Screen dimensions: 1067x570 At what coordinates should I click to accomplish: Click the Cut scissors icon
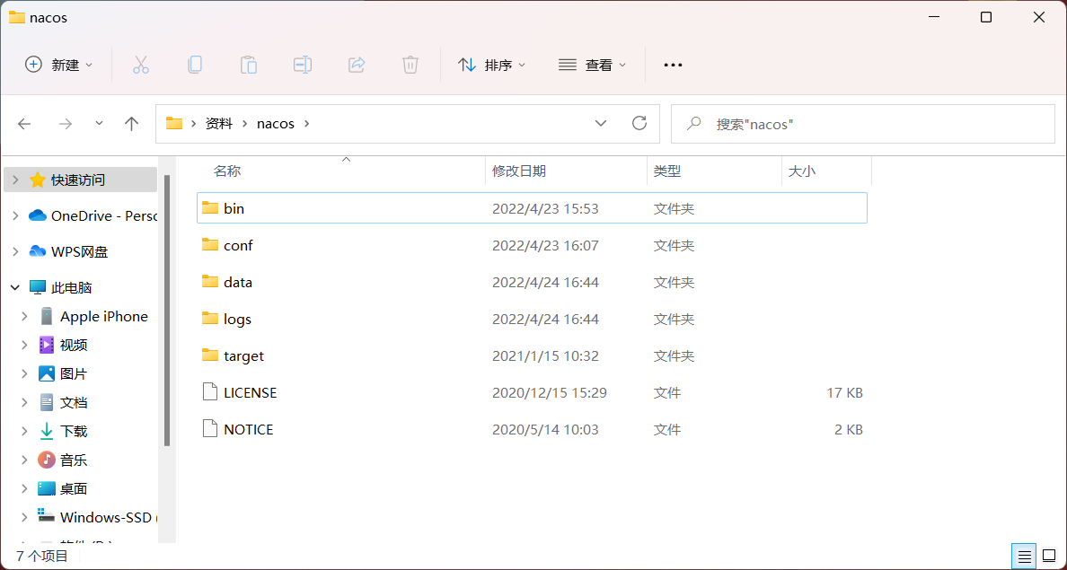click(141, 65)
